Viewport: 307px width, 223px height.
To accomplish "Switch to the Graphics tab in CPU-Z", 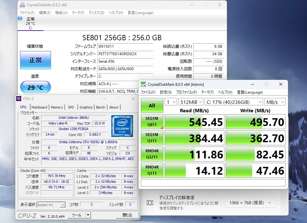I will pyautogui.click(x=86, y=107).
